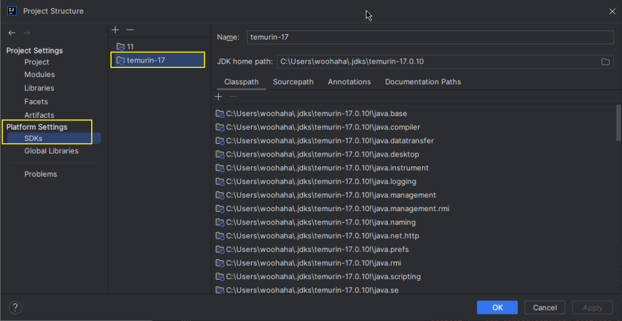Click the back navigation arrow
The height and width of the screenshot is (321, 622).
pos(12,33)
